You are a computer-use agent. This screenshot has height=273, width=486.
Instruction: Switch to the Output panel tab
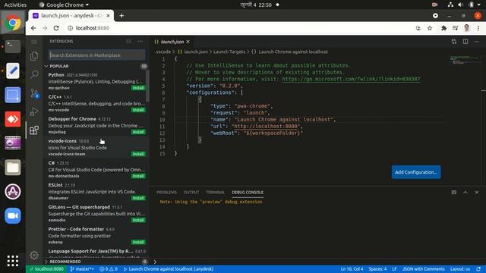[x=191, y=192]
